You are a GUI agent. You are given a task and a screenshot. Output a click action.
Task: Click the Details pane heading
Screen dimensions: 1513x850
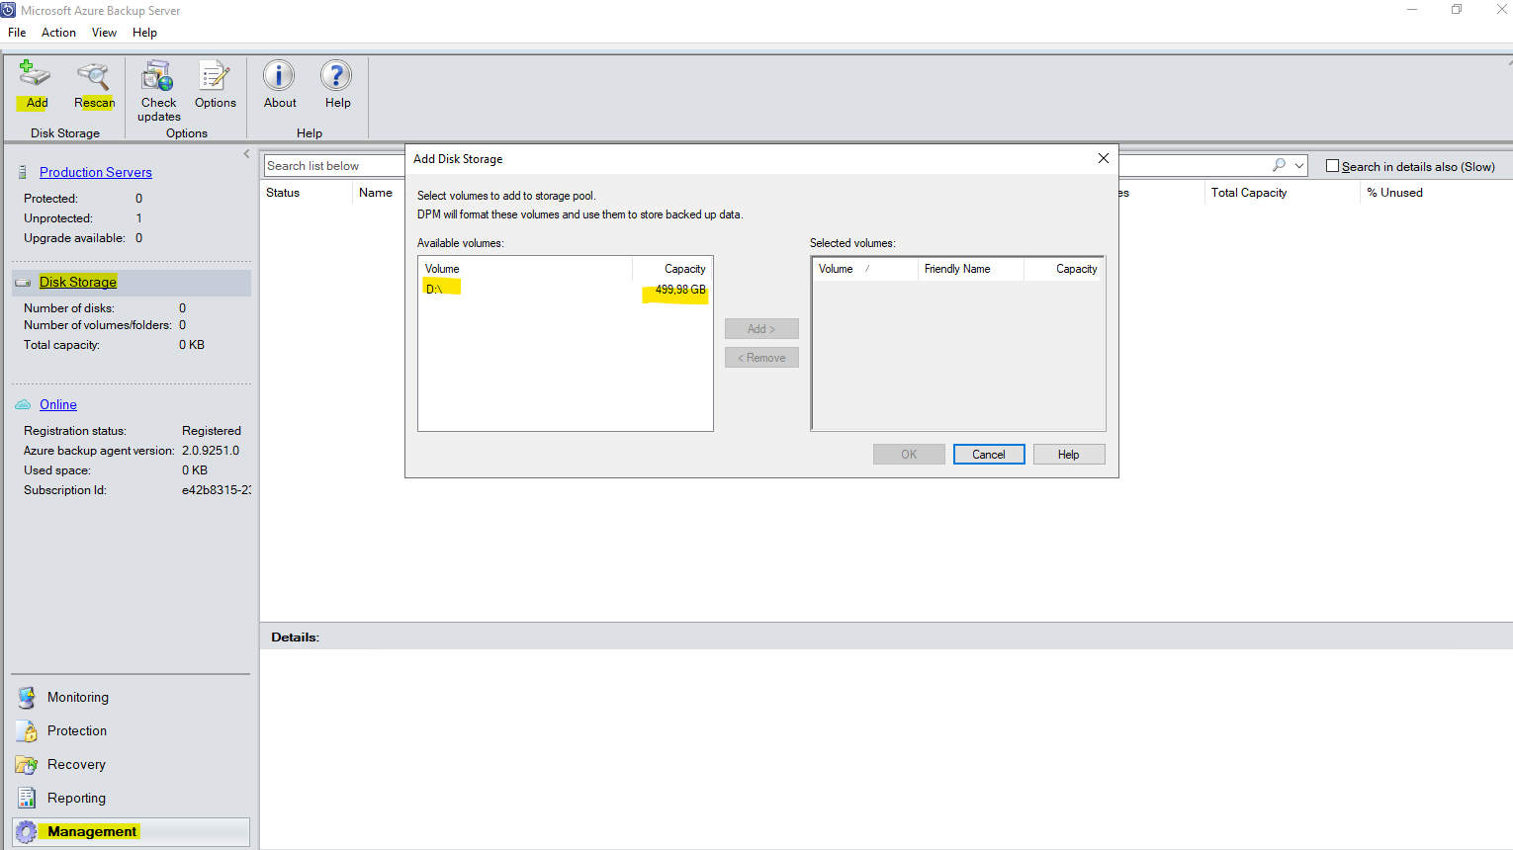[295, 637]
